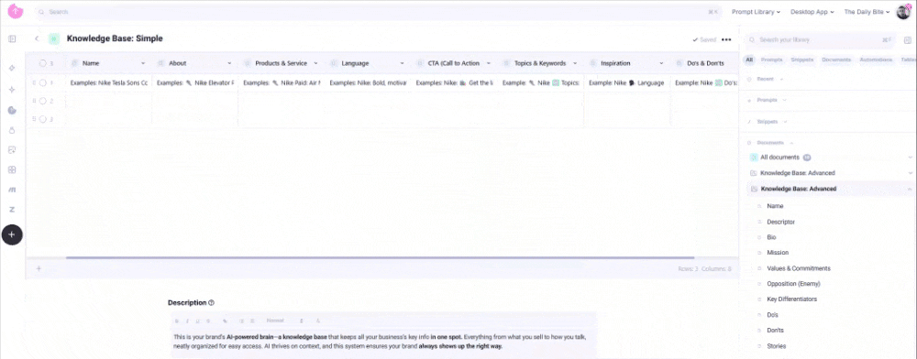Image resolution: width=917 pixels, height=359 pixels.
Task: Insert a link via description toolbar
Action: coord(226,321)
